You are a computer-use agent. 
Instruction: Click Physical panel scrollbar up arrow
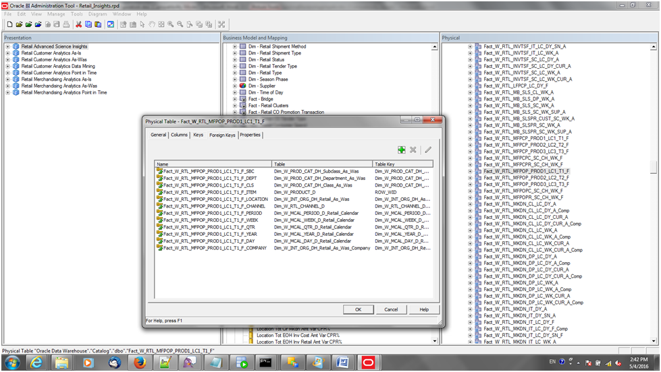tap(654, 46)
